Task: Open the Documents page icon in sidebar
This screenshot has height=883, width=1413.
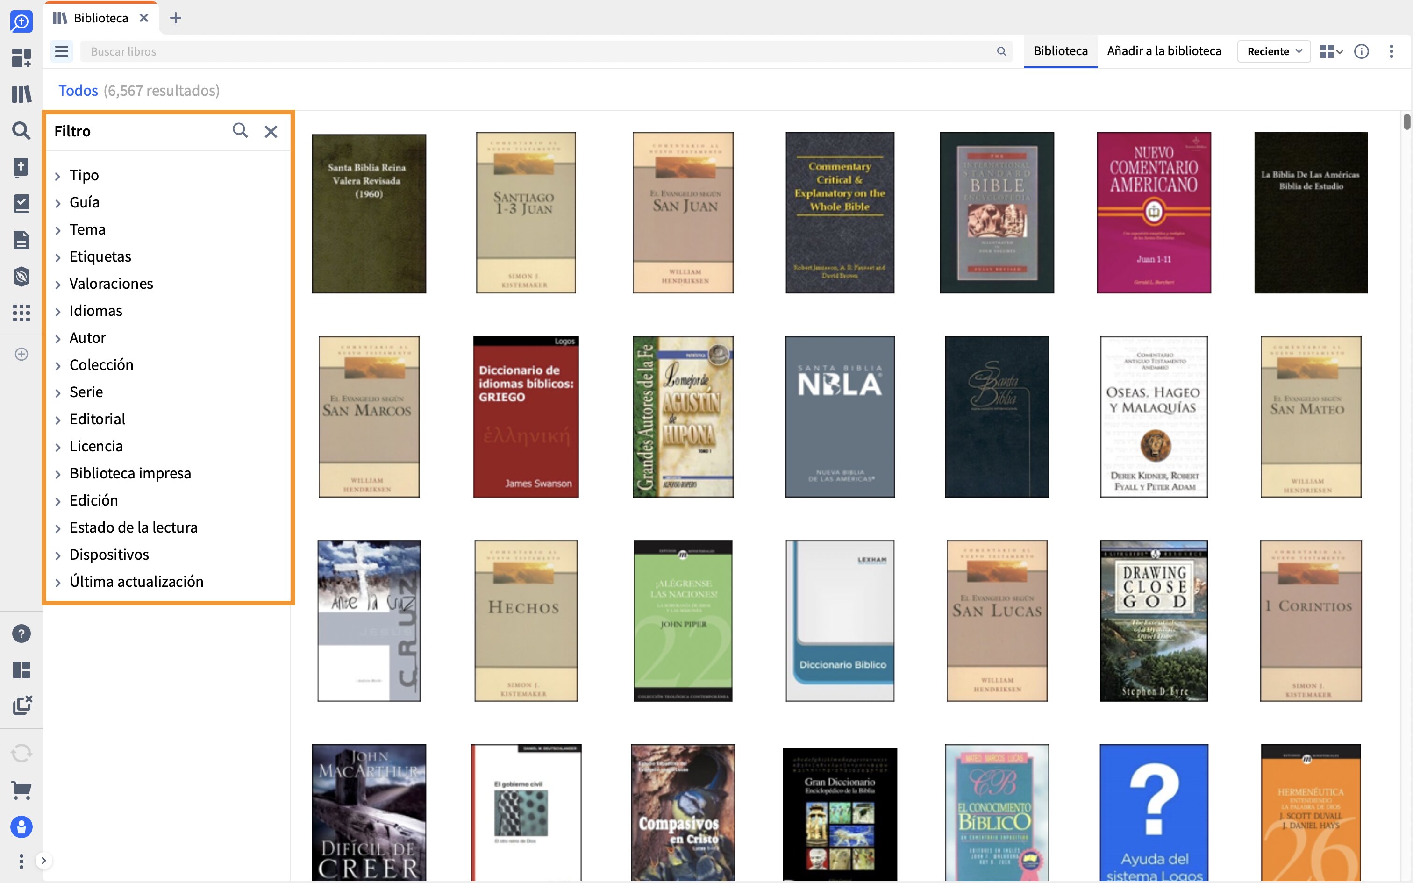Action: coord(21,240)
